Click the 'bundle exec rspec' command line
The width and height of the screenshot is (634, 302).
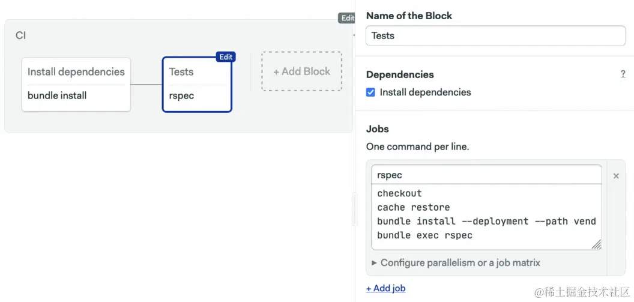pyautogui.click(x=424, y=235)
